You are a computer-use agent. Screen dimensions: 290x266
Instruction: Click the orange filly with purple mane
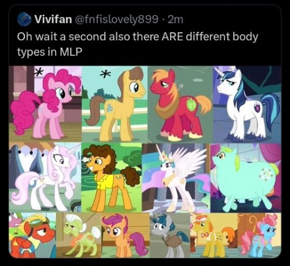(125, 235)
